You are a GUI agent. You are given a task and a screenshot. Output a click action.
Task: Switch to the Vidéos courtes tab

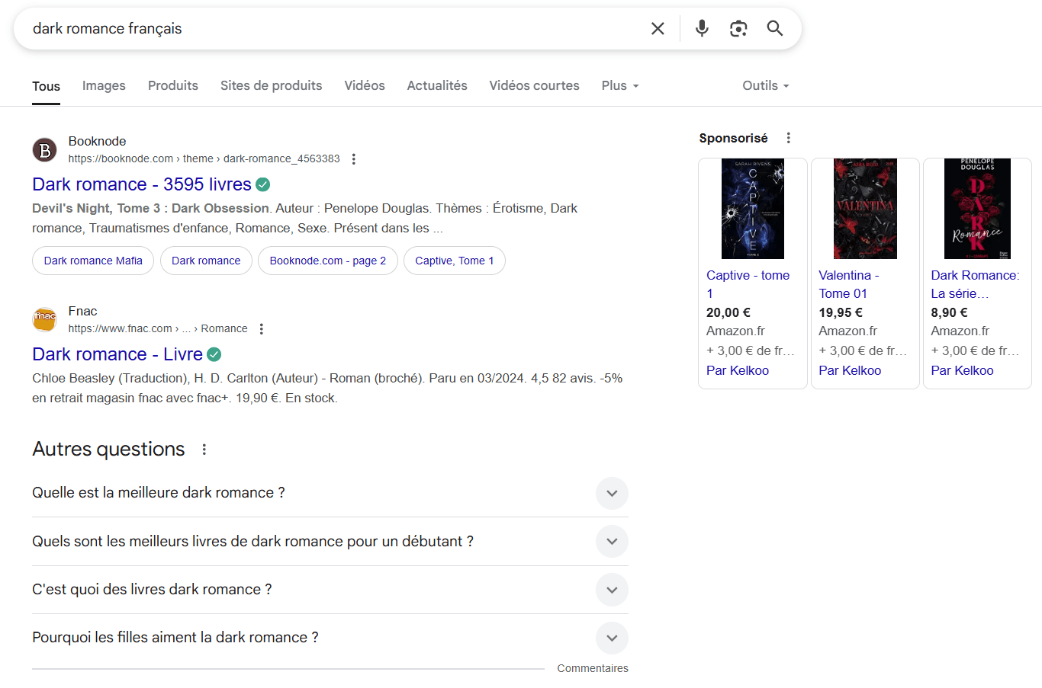tap(534, 86)
